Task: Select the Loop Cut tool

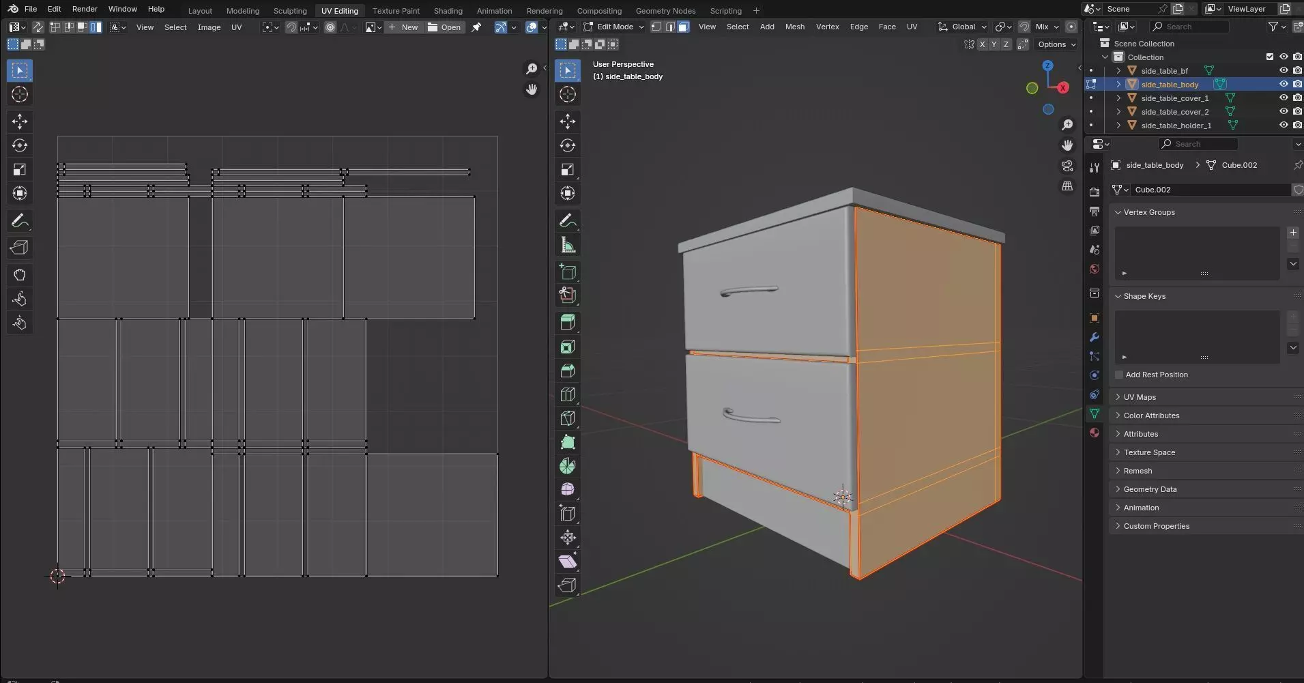Action: 567,394
